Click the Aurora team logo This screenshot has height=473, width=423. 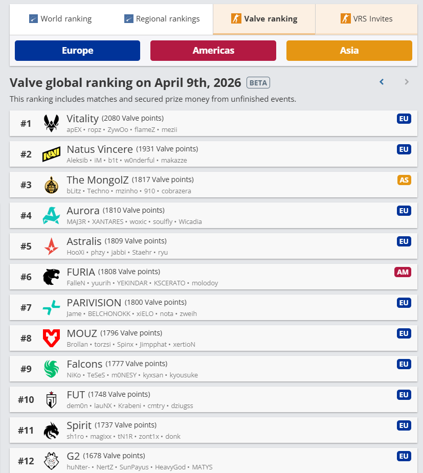click(51, 215)
